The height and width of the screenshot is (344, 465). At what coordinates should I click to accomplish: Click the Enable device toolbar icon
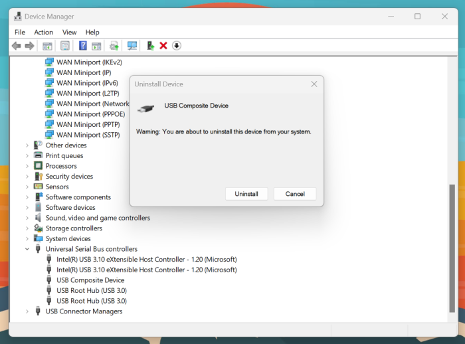[x=151, y=46]
